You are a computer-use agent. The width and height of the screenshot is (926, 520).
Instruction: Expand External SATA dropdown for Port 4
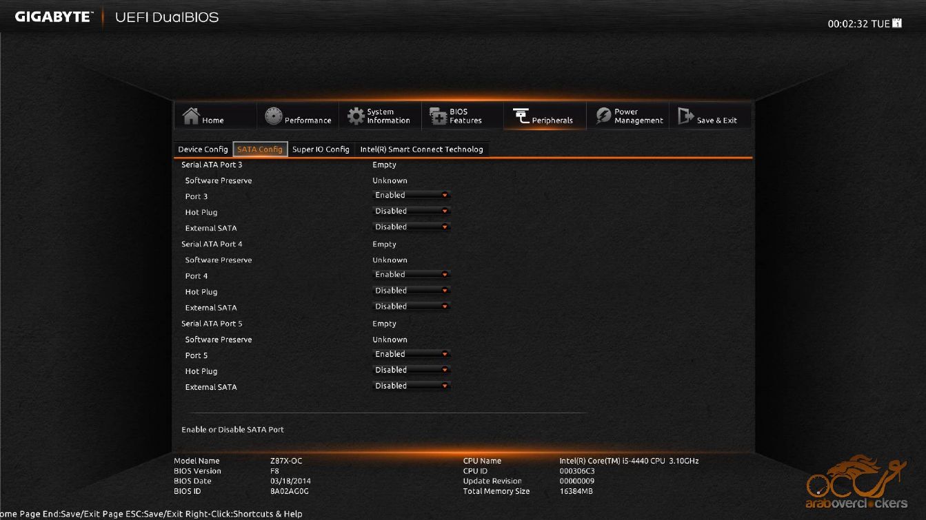click(412, 306)
